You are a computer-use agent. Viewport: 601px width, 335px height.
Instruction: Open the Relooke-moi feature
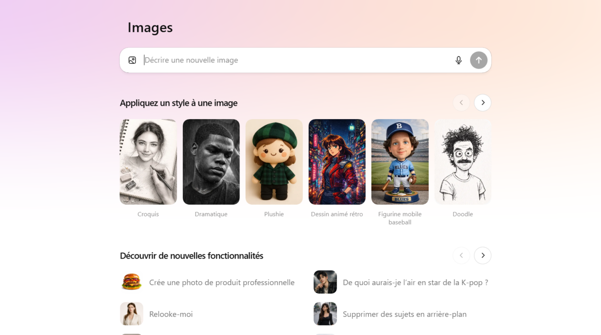click(171, 313)
